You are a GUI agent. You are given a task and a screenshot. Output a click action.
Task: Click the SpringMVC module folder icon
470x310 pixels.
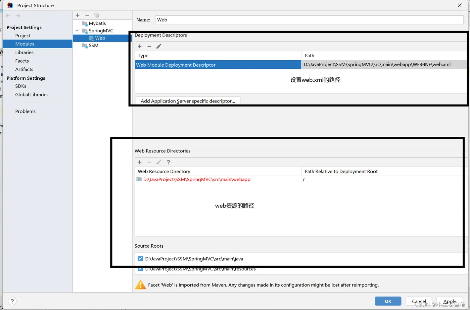[x=85, y=31]
